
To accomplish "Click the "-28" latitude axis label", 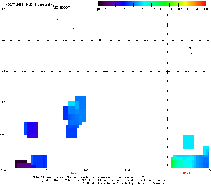I will click(x=3, y=134).
